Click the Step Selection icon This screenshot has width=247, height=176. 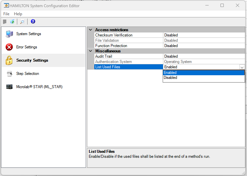(x=9, y=74)
